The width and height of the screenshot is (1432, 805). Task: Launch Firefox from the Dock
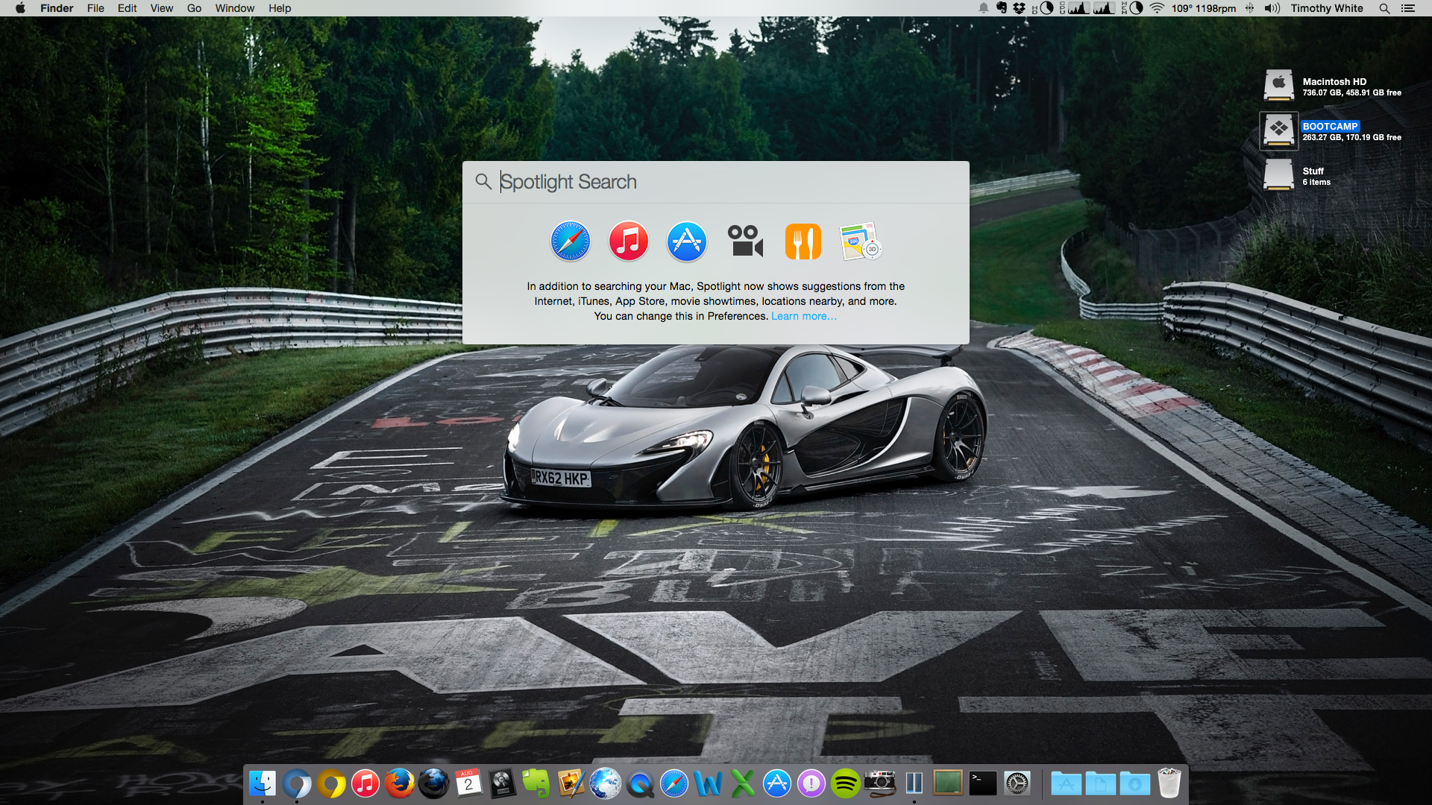tap(400, 783)
